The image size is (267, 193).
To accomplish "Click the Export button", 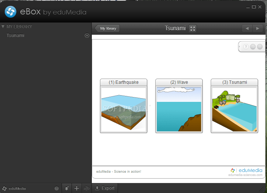I will click(105, 188).
